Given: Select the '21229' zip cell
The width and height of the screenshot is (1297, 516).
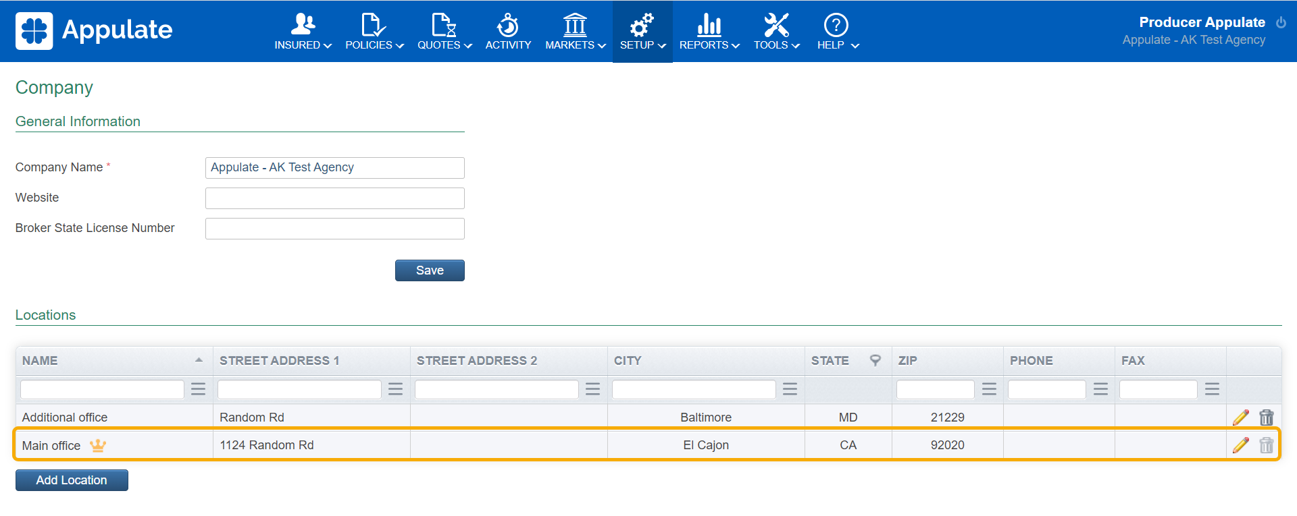Looking at the screenshot, I should tap(947, 418).
